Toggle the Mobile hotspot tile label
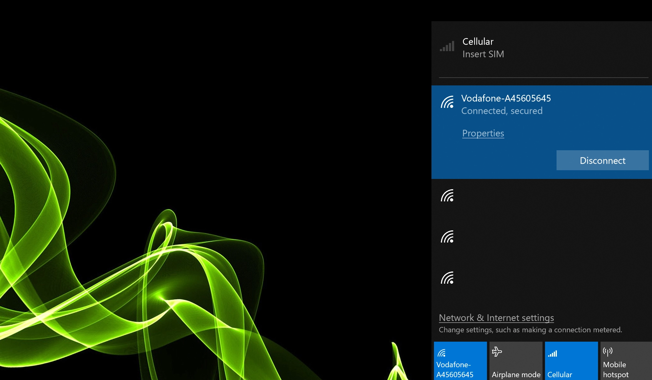The image size is (652, 380). (x=616, y=369)
